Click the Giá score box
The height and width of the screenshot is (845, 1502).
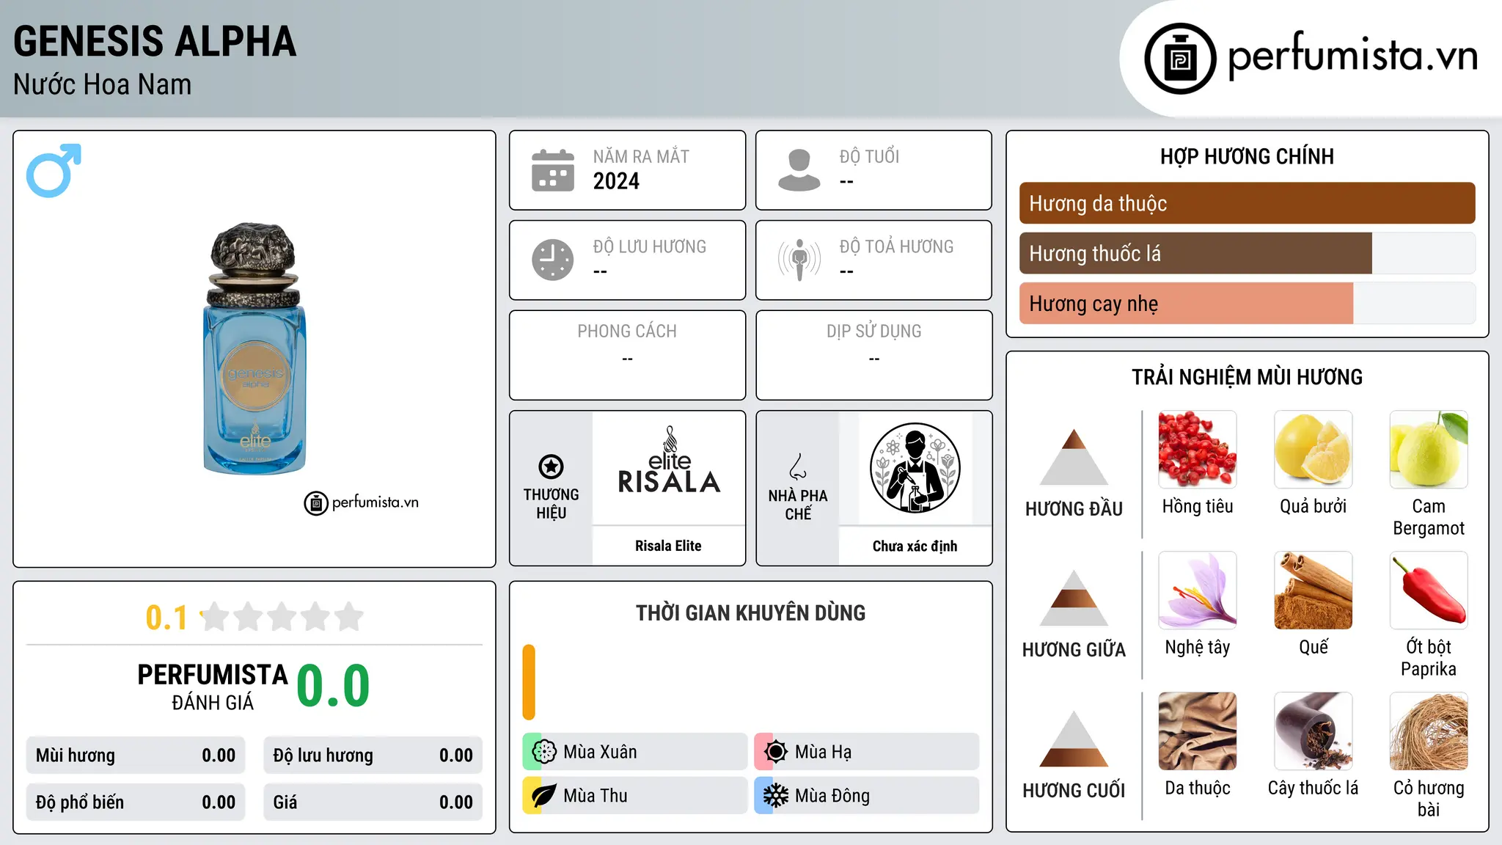tap(373, 802)
